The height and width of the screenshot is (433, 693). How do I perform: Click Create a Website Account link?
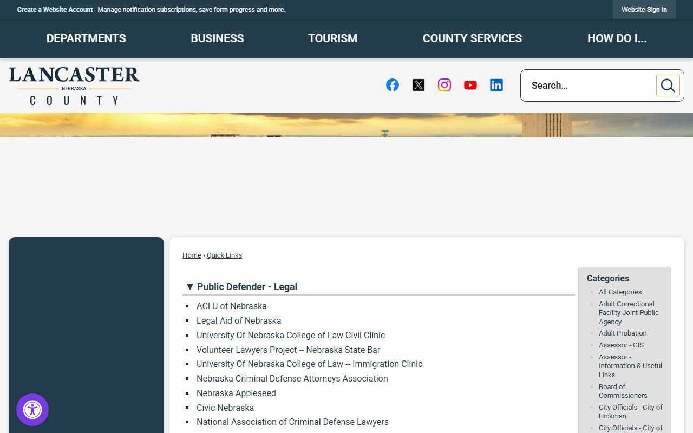click(x=55, y=10)
